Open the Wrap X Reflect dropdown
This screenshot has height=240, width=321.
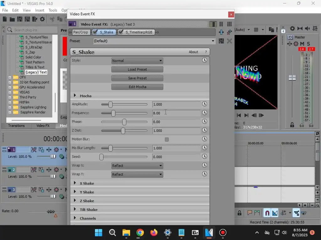(x=137, y=166)
